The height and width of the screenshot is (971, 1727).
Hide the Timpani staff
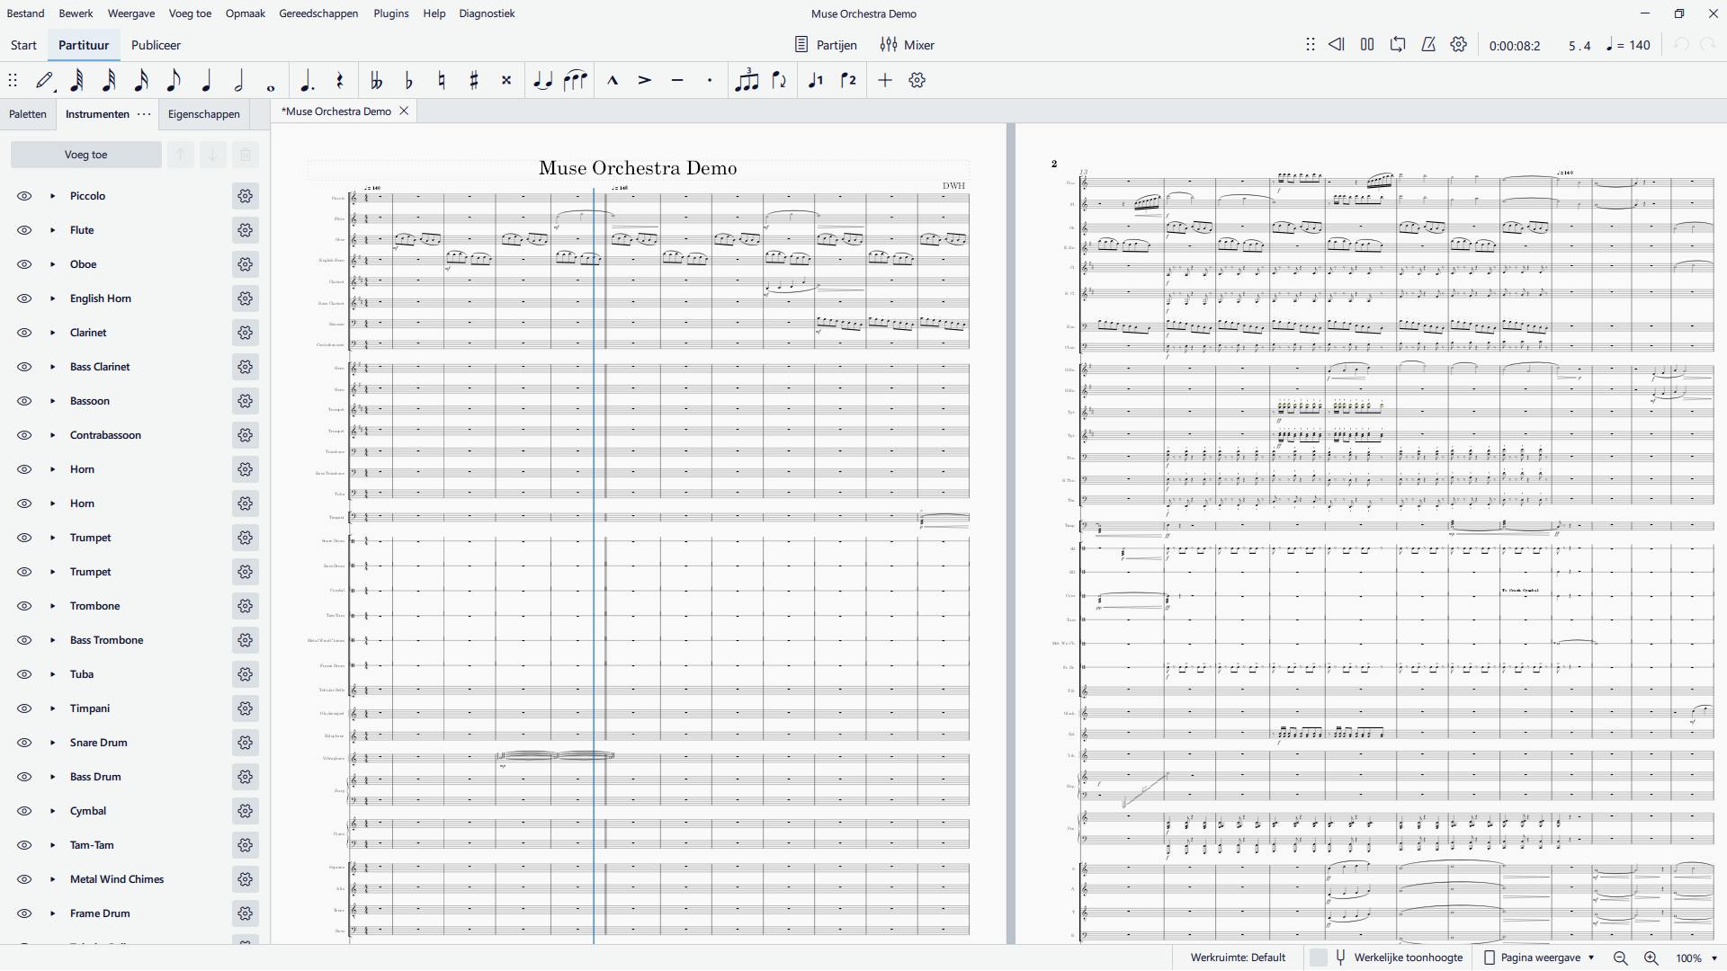(24, 708)
